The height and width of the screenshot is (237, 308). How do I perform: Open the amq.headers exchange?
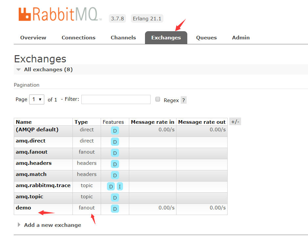(x=33, y=163)
